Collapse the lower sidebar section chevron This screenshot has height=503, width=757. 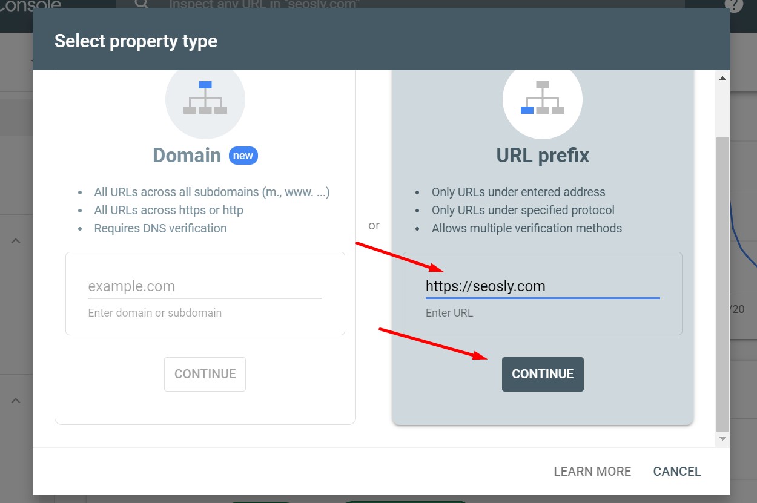(x=15, y=400)
